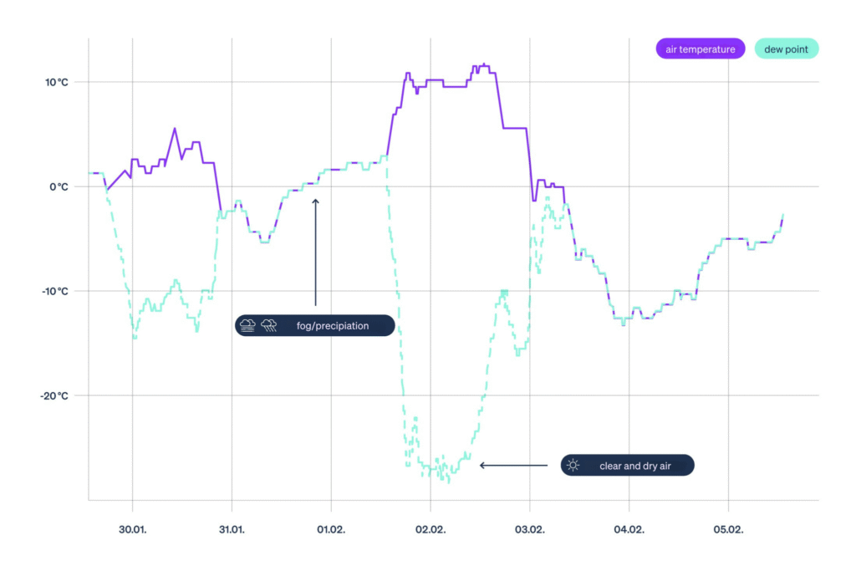Click the sun icon in clear-air label
The image size is (856, 571).
573,465
